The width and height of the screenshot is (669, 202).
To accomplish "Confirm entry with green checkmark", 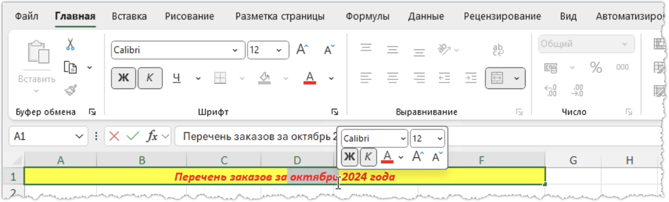I will [x=132, y=136].
